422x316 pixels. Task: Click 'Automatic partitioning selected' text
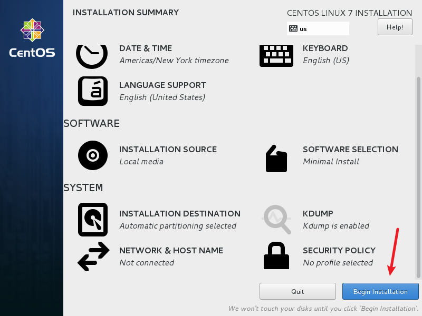coord(178,226)
